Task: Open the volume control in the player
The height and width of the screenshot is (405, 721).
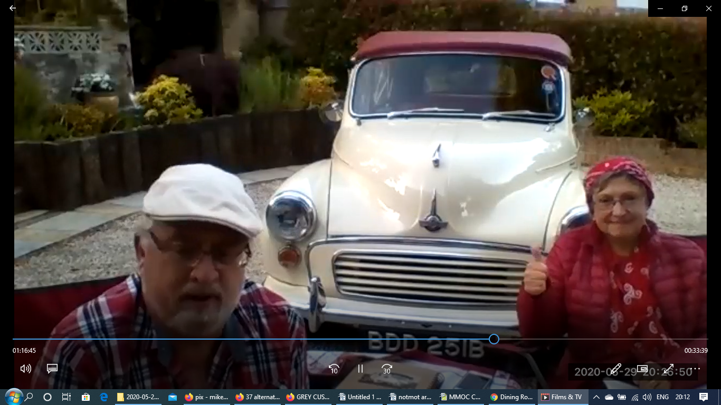Action: coord(25,369)
